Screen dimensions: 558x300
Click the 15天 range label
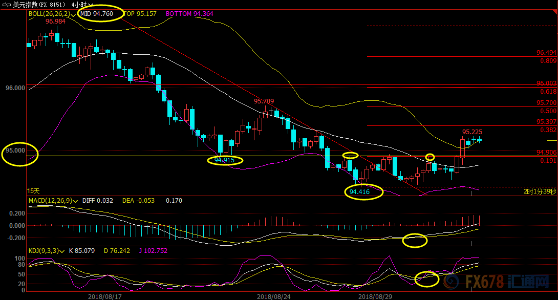point(33,191)
